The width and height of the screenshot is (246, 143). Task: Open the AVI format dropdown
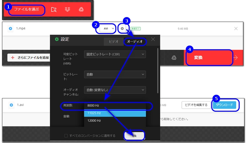pyautogui.click(x=107, y=28)
